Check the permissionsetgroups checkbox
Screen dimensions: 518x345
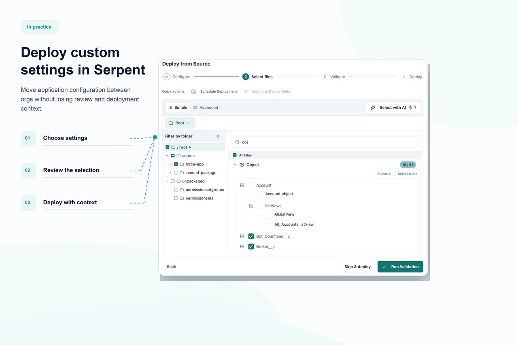tap(176, 190)
